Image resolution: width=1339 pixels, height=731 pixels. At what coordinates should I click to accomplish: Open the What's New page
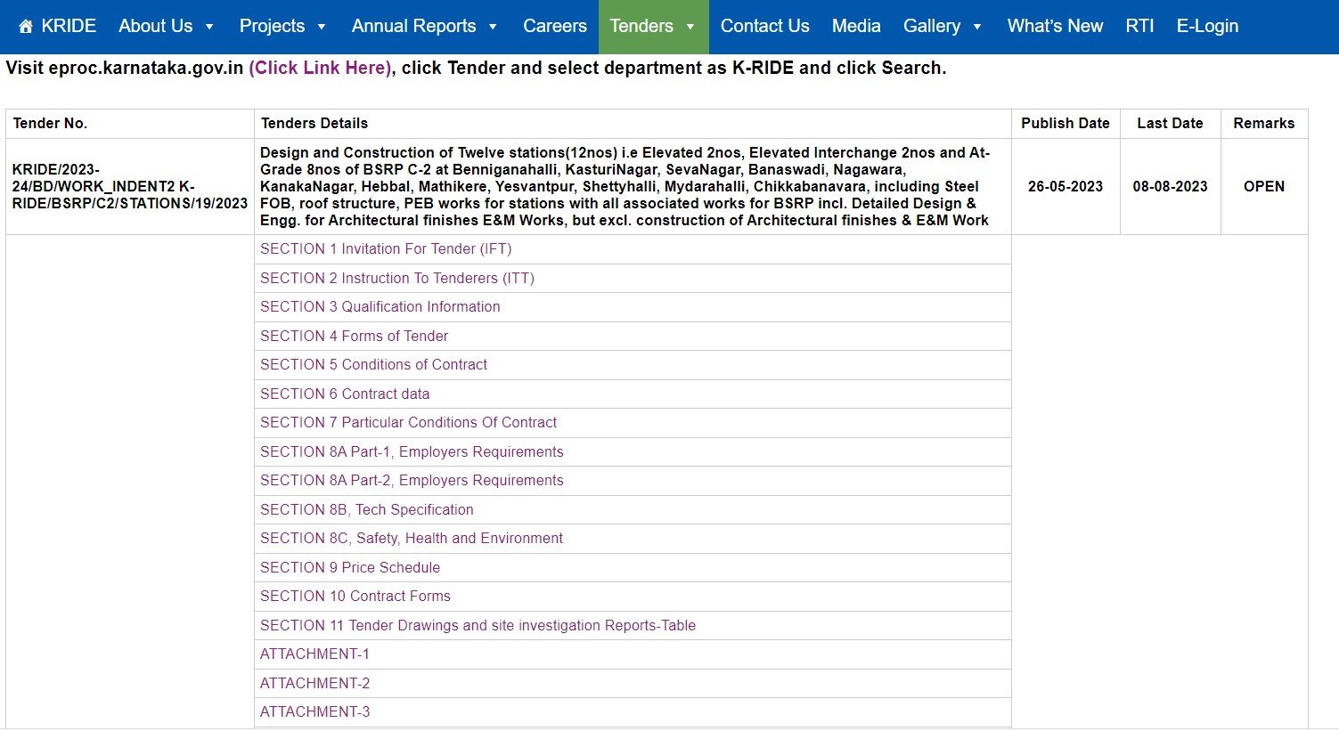pyautogui.click(x=1055, y=27)
